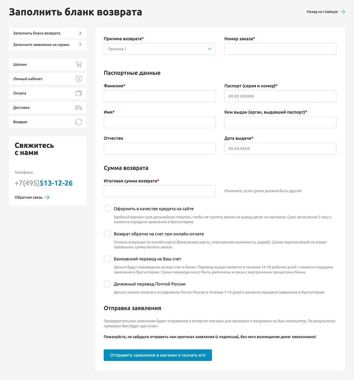
Task: Click the arrow icon next to Назад на главную
Action: tap(343, 12)
